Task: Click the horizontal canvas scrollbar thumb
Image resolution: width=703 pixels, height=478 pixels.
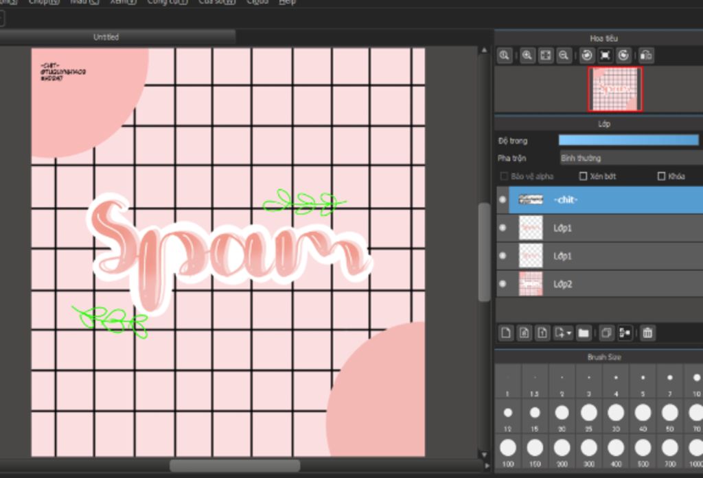Action: point(235,466)
